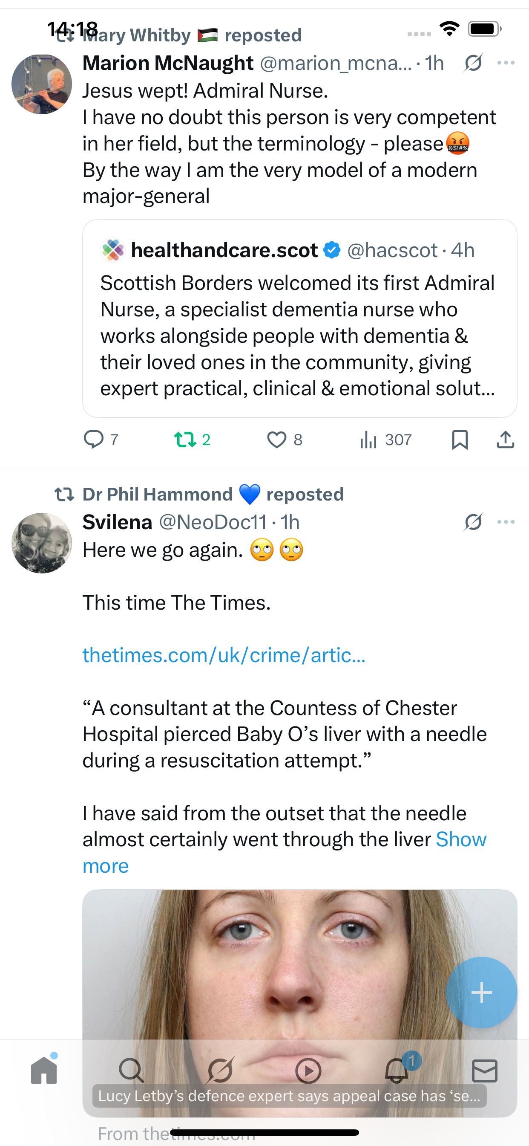Undo repost on Marion McNaught's post
Viewport: 529px width, 1146px height.
click(185, 440)
